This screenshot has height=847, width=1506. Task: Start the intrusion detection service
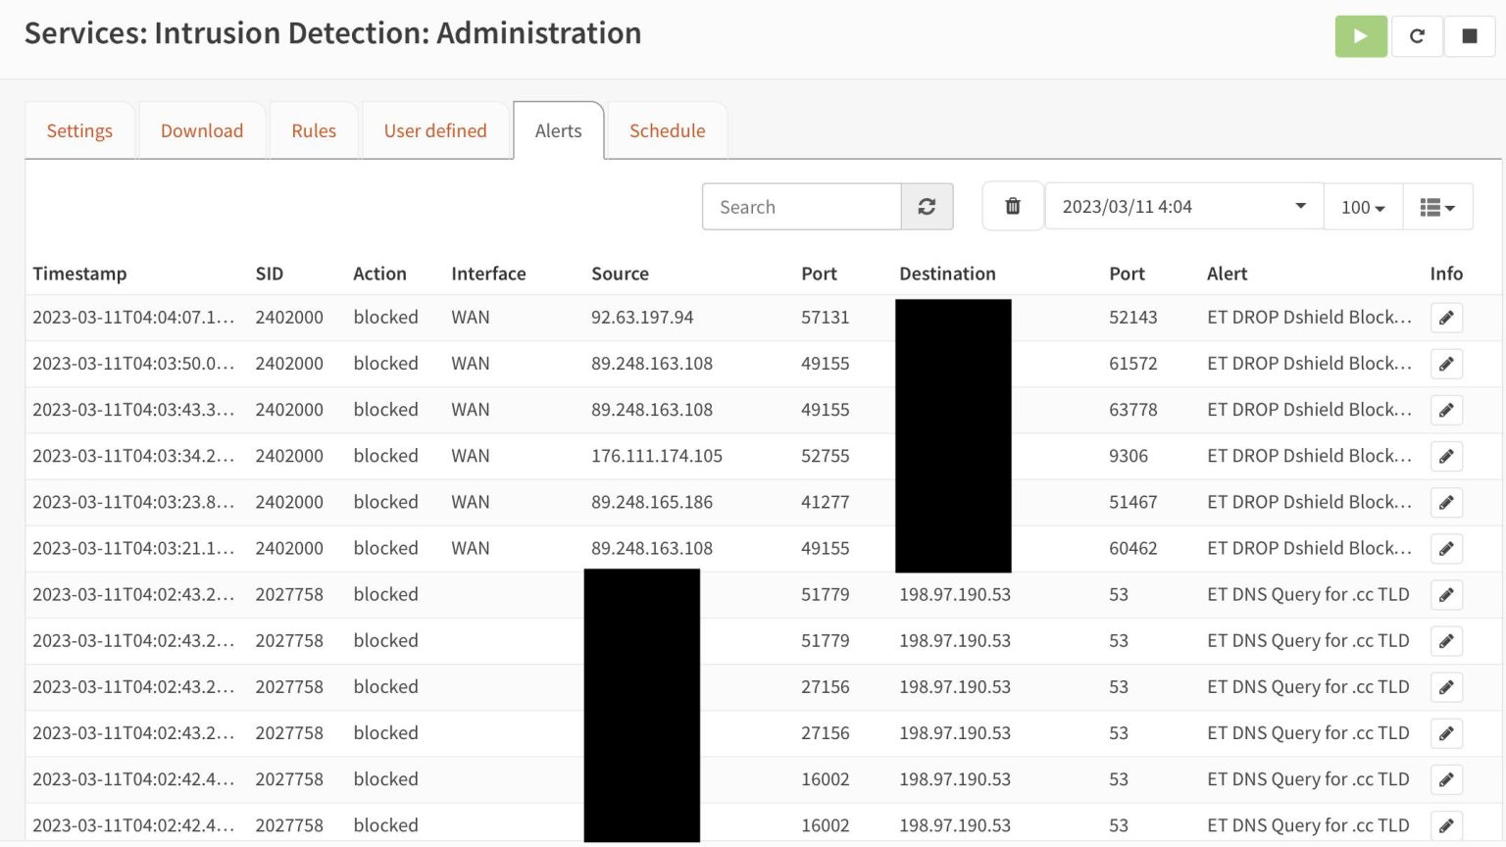(x=1360, y=35)
